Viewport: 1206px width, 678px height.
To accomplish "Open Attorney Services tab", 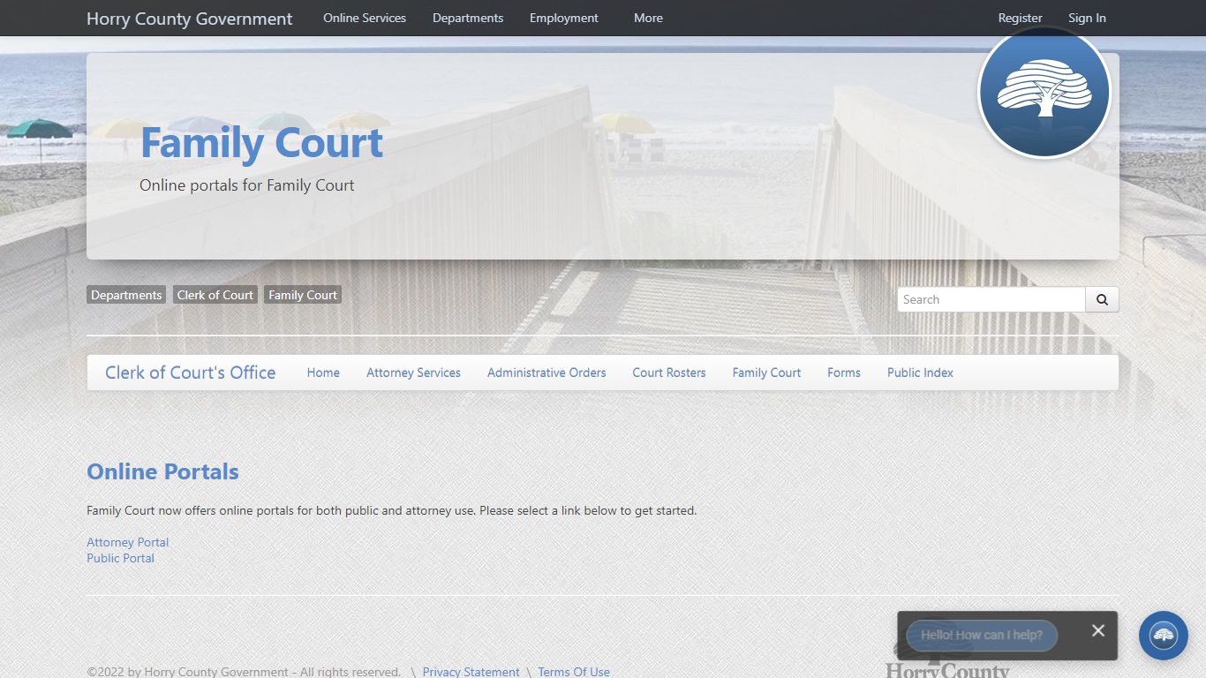I will pos(413,373).
